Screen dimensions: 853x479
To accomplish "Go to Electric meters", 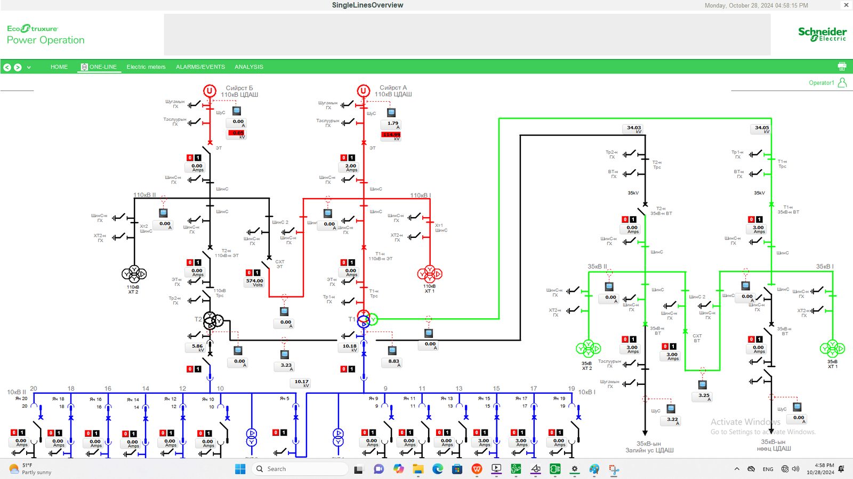I will (146, 67).
